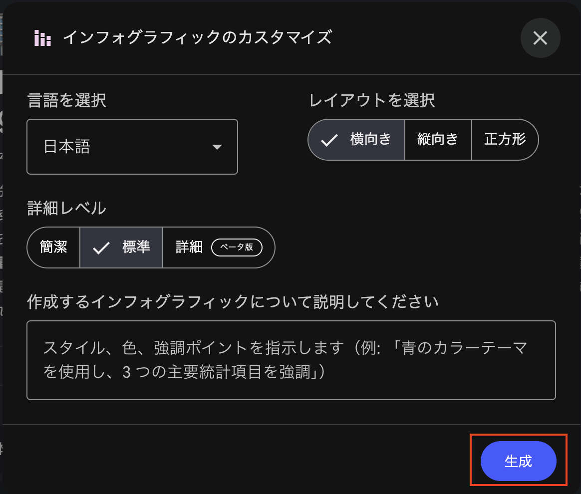The width and height of the screenshot is (581, 494).
Task: Click the language dropdown arrow
Action: (x=217, y=147)
